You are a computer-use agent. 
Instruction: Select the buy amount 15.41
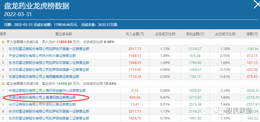135,104
